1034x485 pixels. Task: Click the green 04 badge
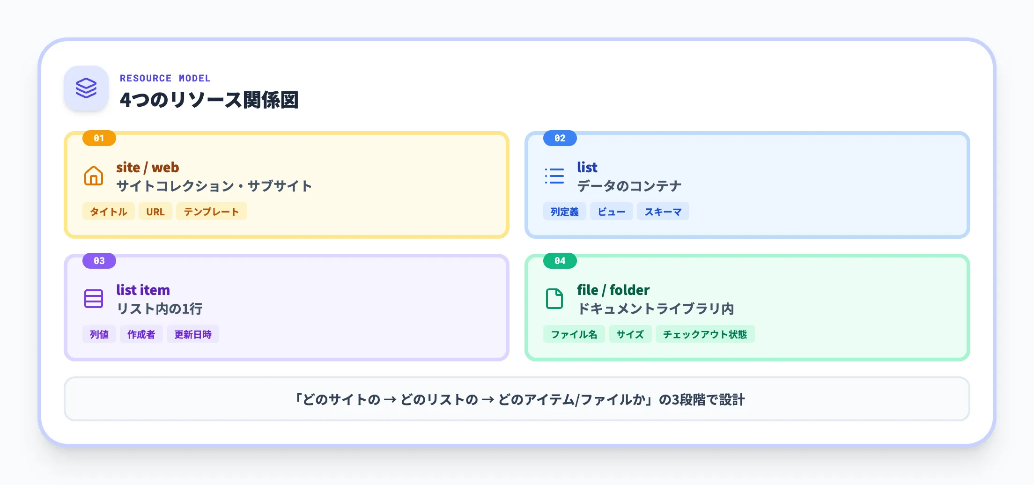pyautogui.click(x=560, y=261)
